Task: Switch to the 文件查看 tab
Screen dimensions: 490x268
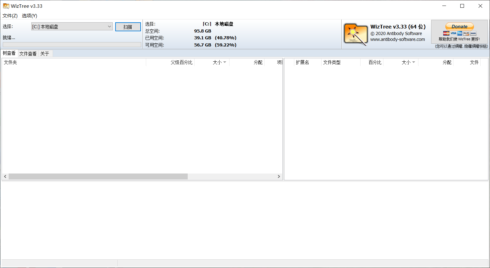Action: [28, 54]
